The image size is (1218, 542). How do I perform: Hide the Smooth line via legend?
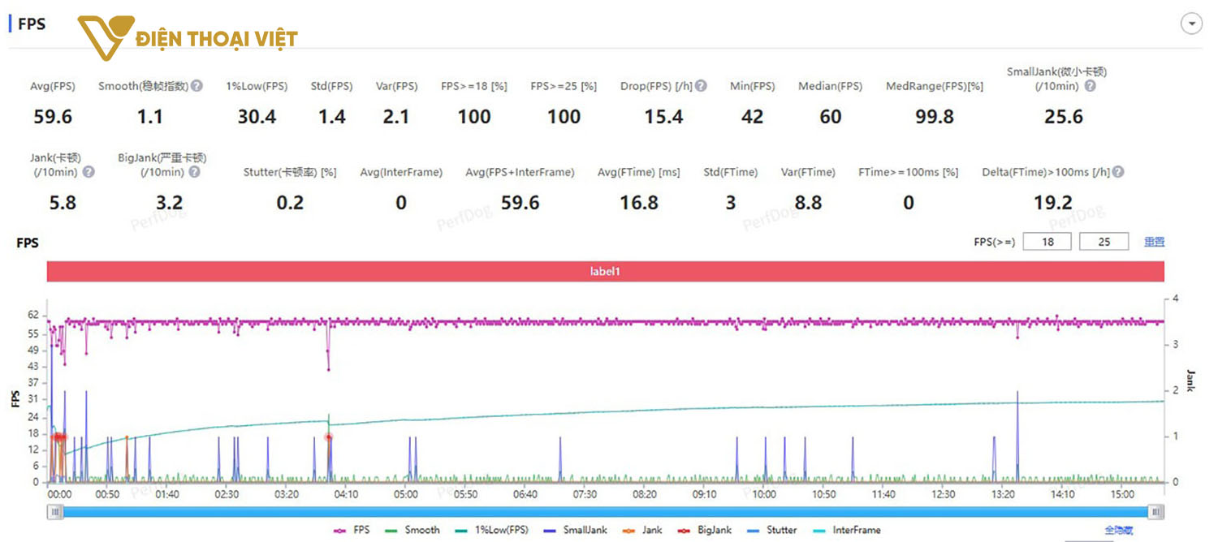point(413,530)
